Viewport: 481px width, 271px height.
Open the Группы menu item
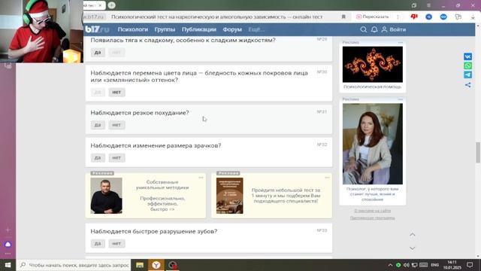(x=165, y=29)
